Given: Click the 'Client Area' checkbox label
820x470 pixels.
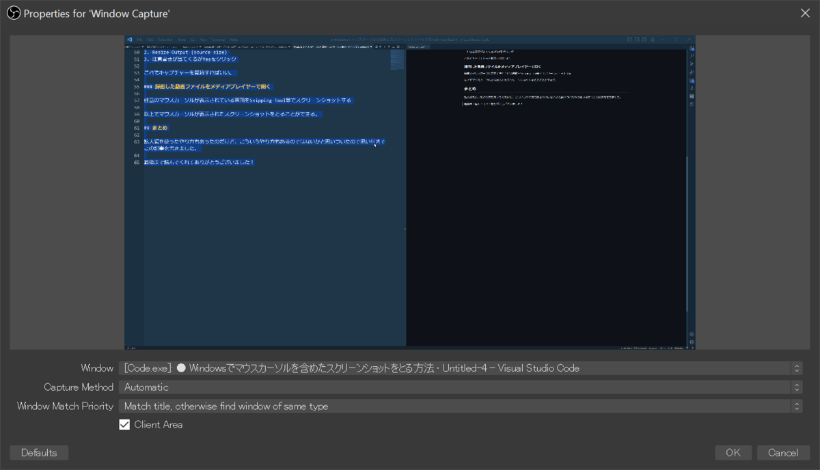Looking at the screenshot, I should [159, 425].
